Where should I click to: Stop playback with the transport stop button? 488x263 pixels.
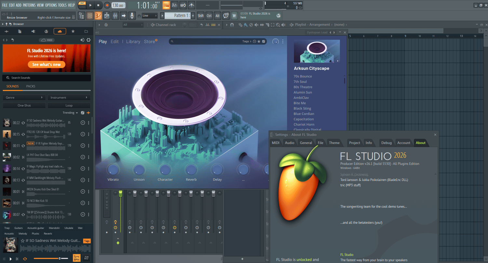coord(98,5)
